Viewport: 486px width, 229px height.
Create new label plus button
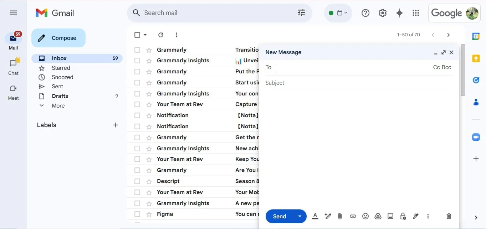[x=116, y=125]
